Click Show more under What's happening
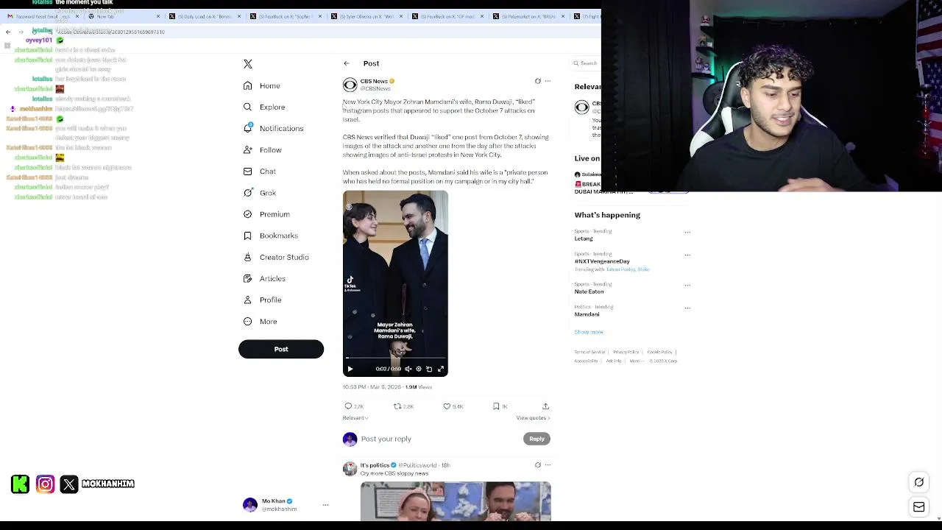Image resolution: width=942 pixels, height=530 pixels. click(589, 332)
